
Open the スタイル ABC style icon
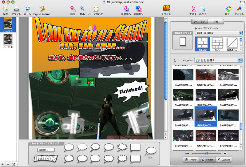click(166, 8)
